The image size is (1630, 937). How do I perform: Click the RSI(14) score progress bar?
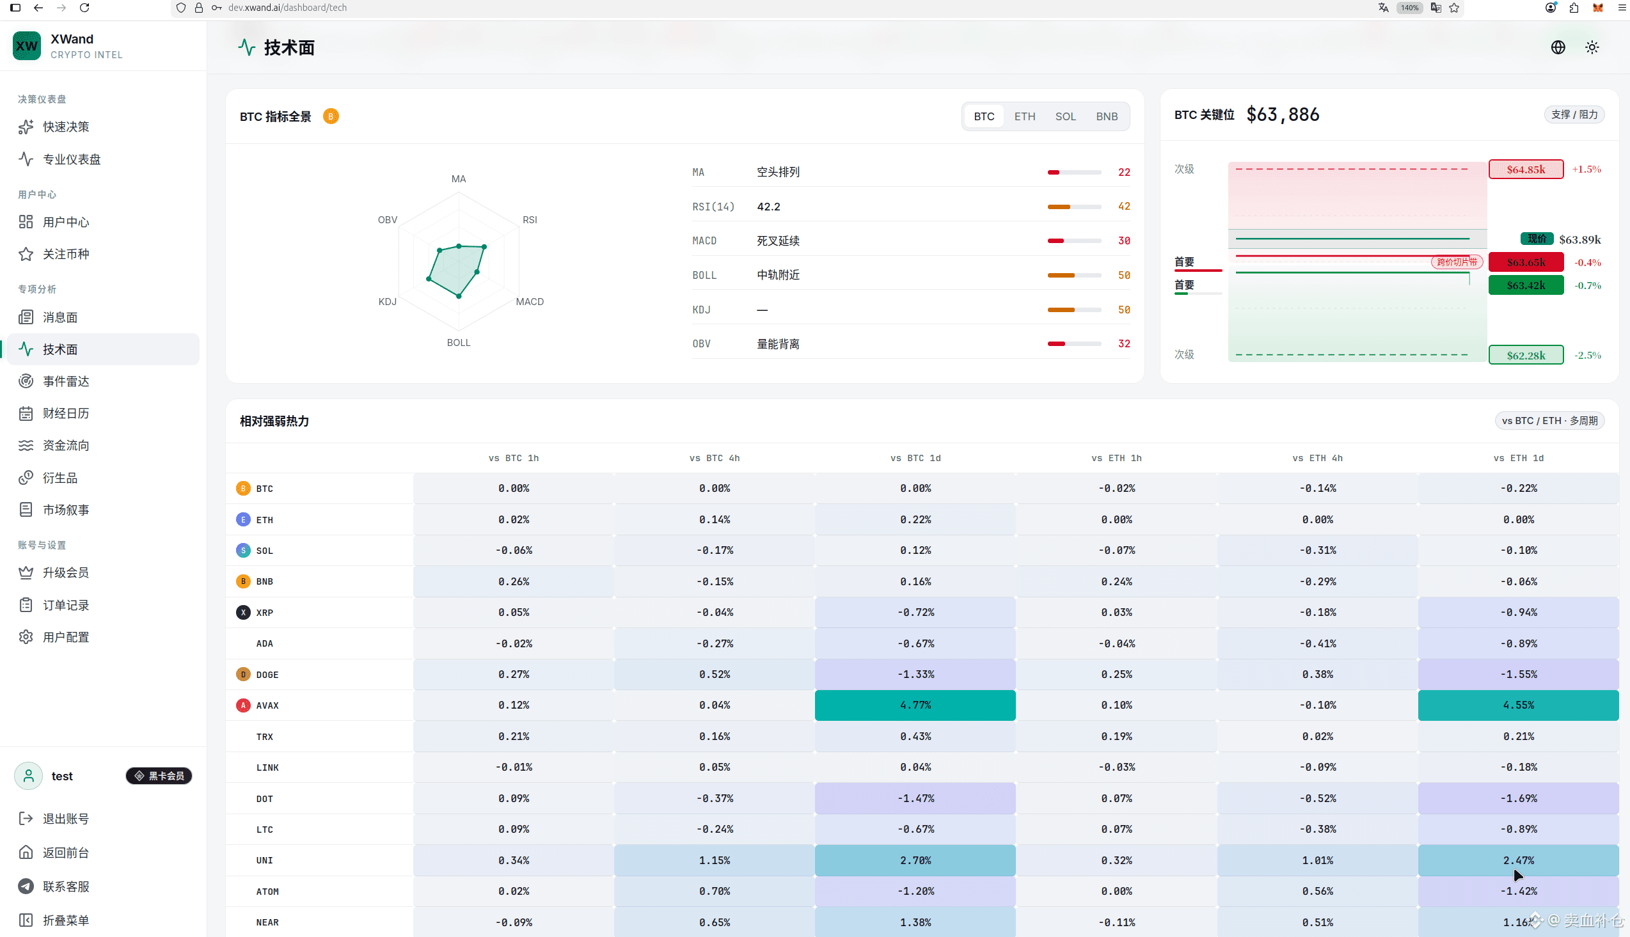(1074, 207)
